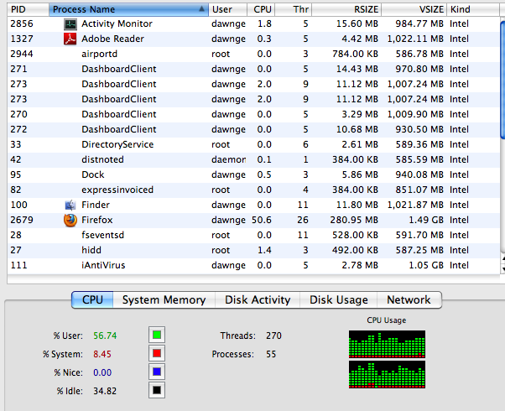Screen dimensions: 505x411
Task: Select the CPU tab
Action: click(92, 300)
